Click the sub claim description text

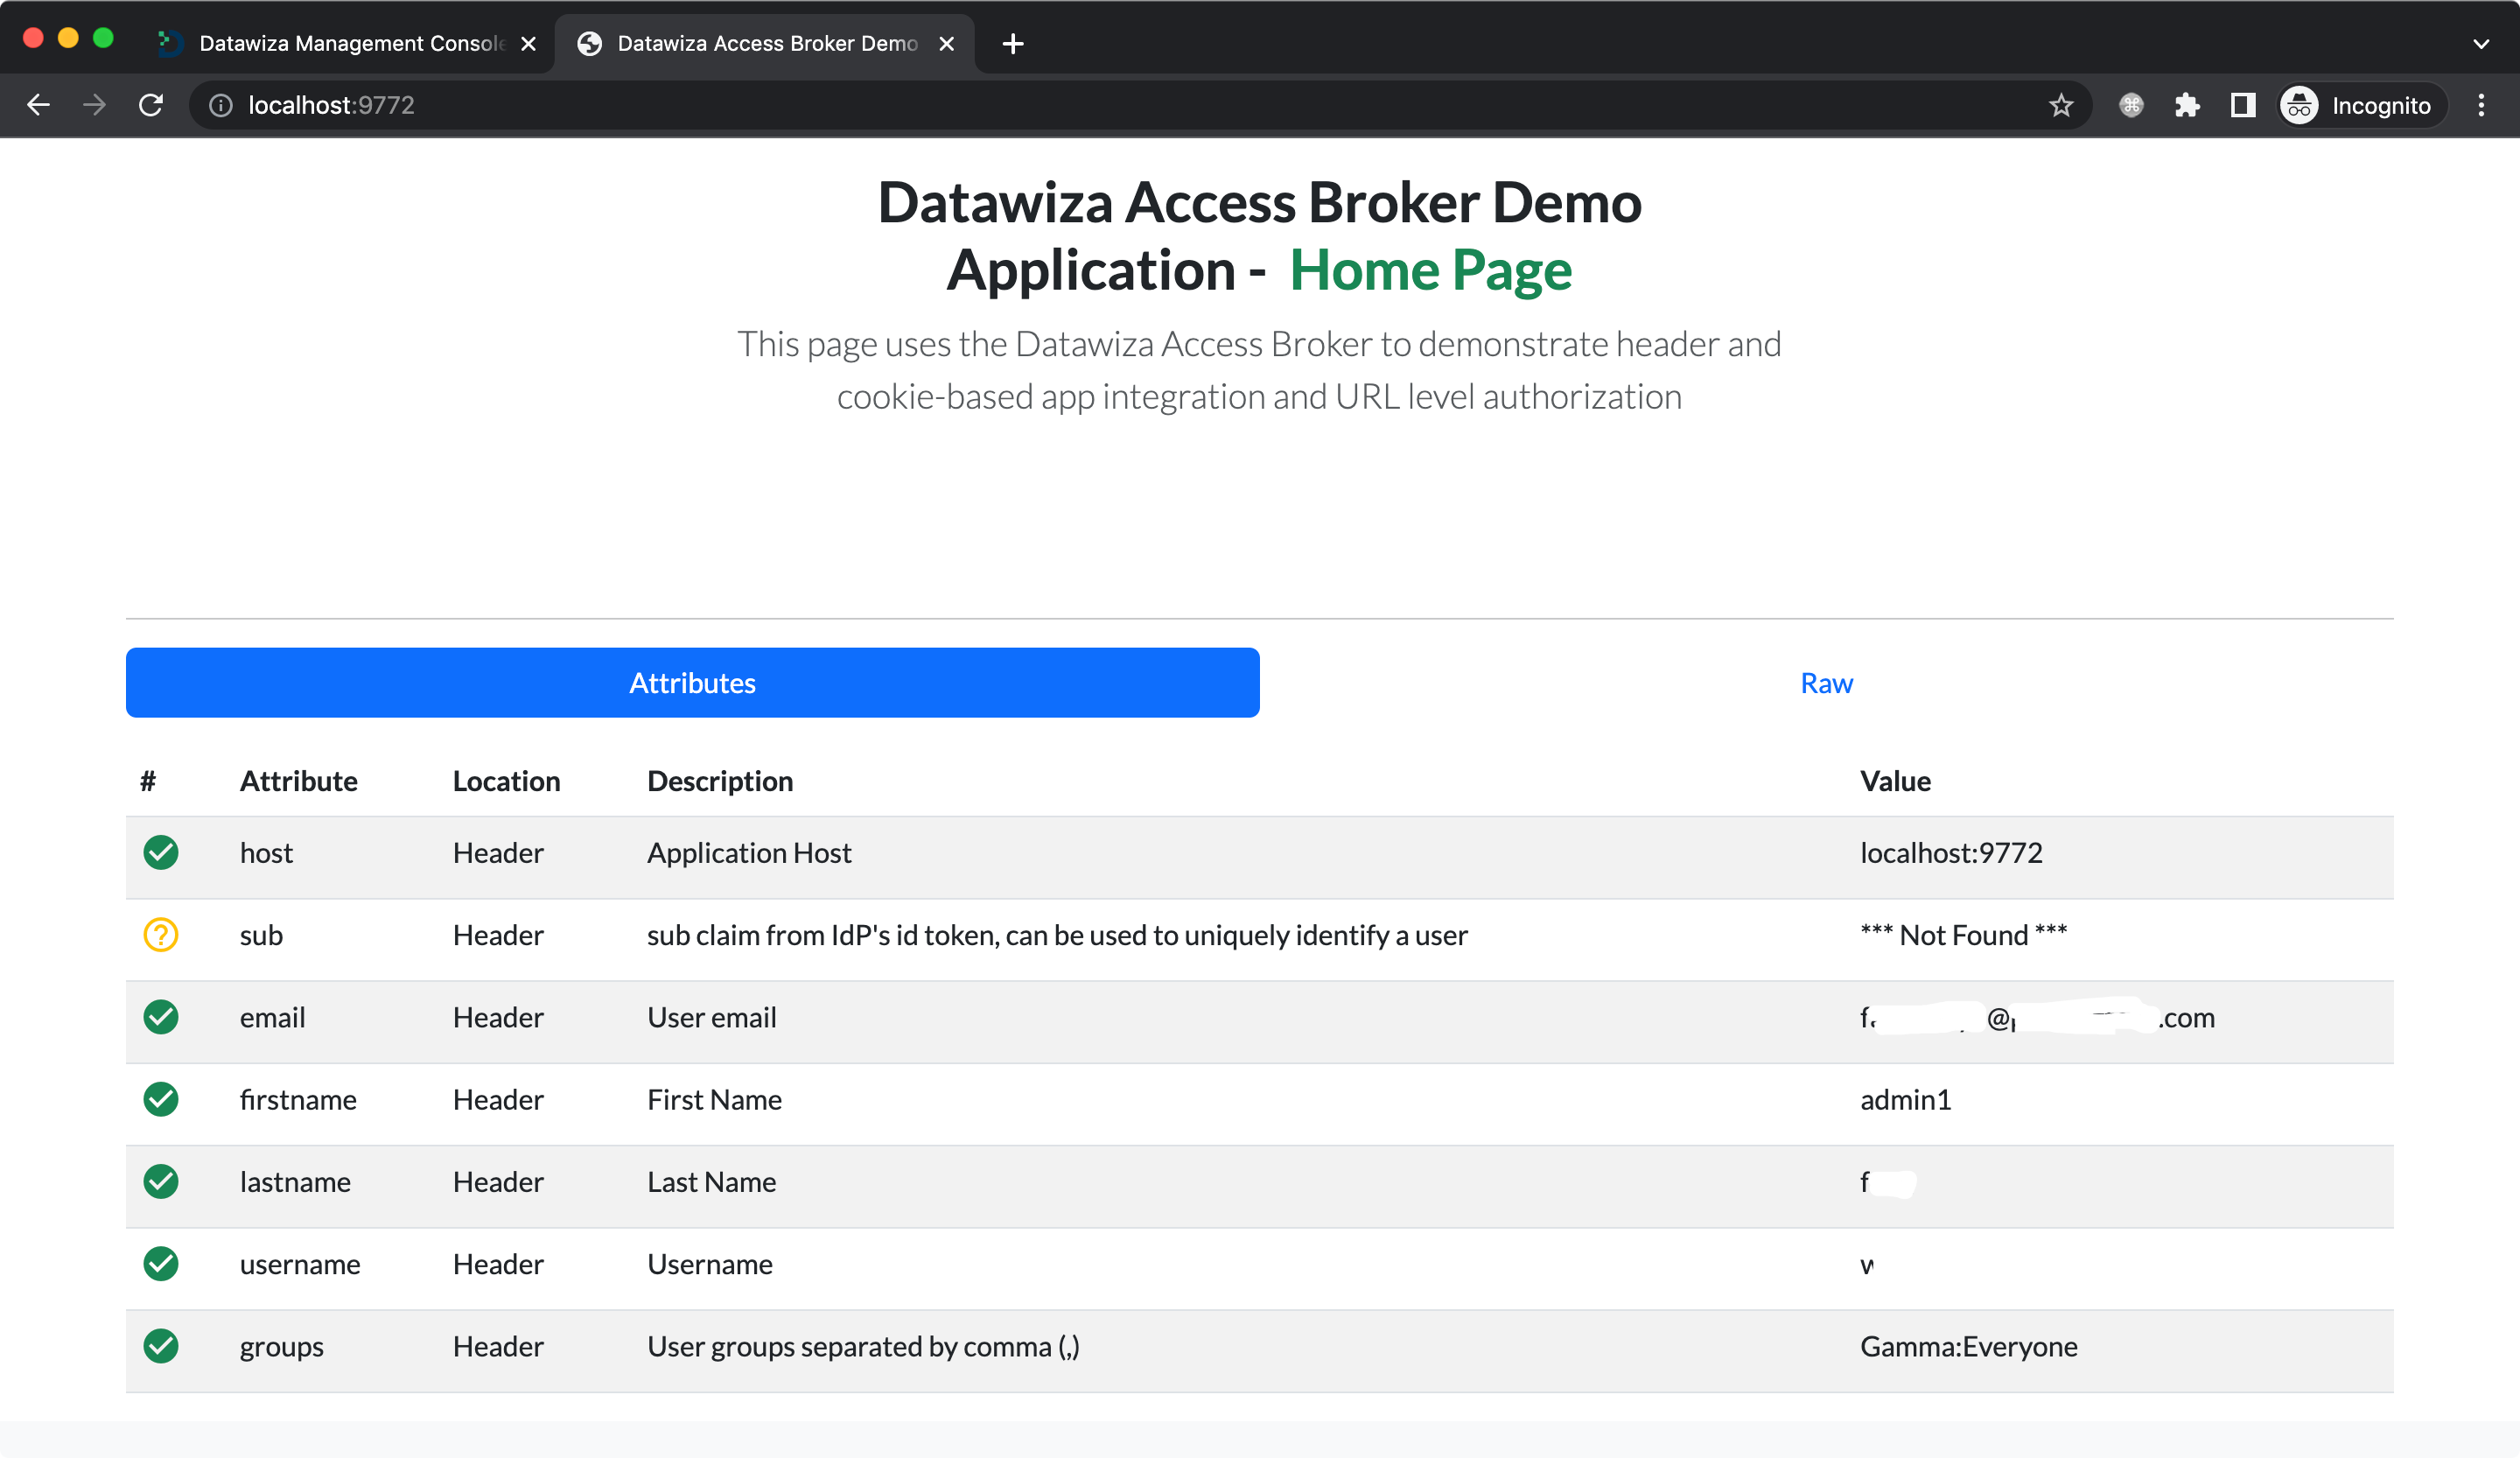(1057, 935)
